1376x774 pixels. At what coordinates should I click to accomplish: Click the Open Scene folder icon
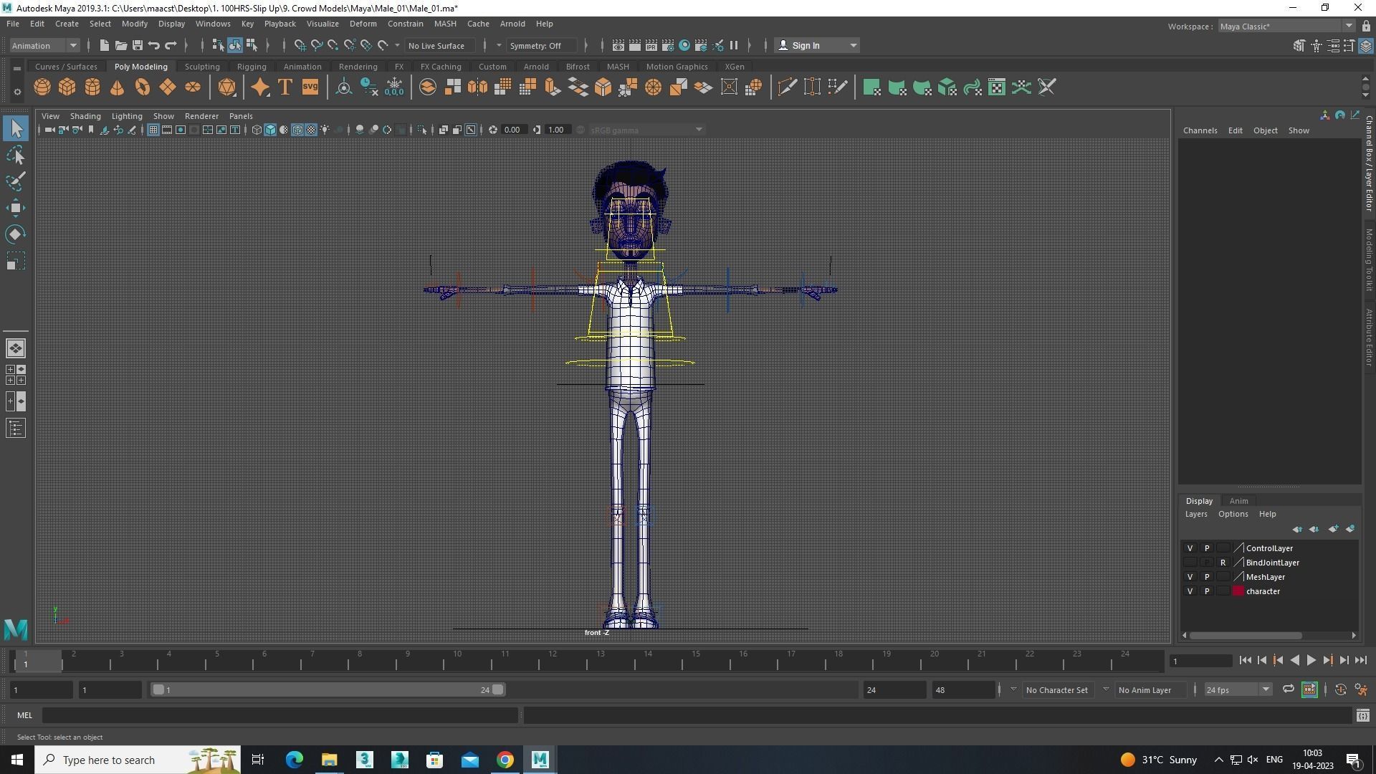pyautogui.click(x=120, y=46)
